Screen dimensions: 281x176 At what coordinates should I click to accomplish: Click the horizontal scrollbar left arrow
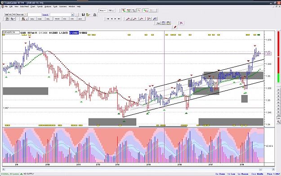pos(4,169)
